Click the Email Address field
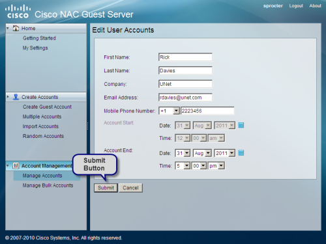326x244 pixels. (x=185, y=98)
